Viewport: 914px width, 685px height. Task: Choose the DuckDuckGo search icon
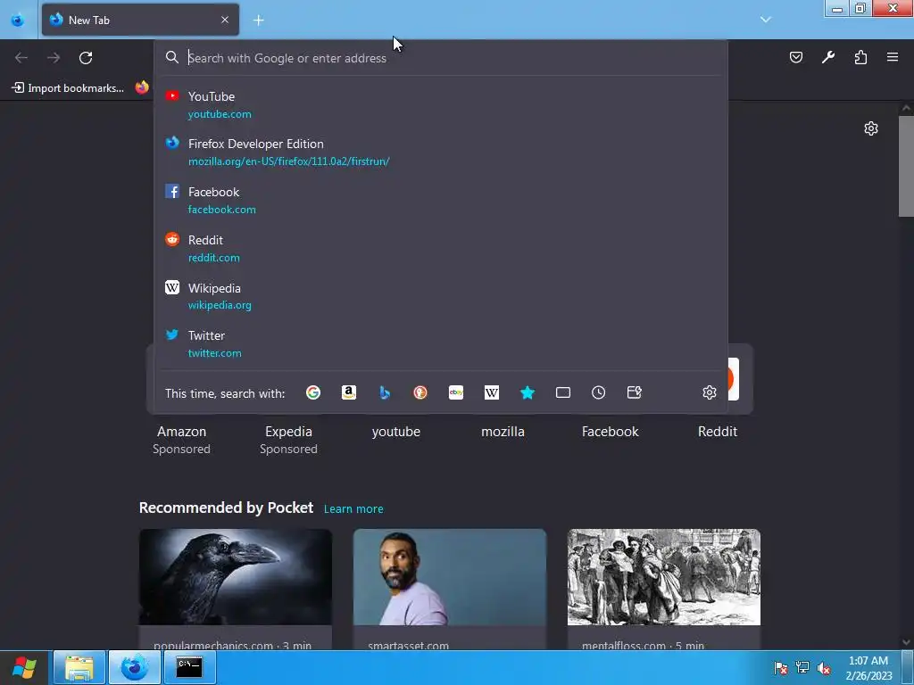(420, 392)
